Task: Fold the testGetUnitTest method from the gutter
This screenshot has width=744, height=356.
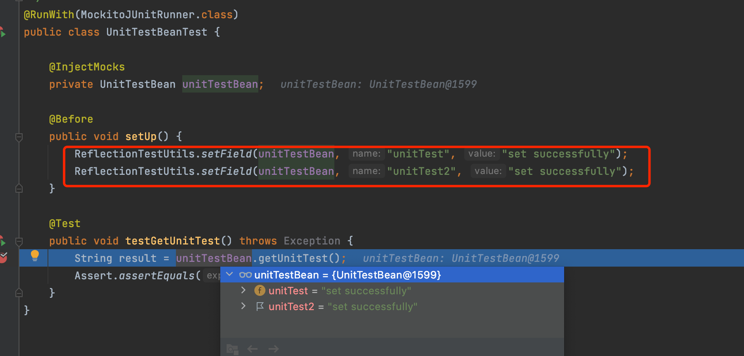Action: pyautogui.click(x=19, y=241)
